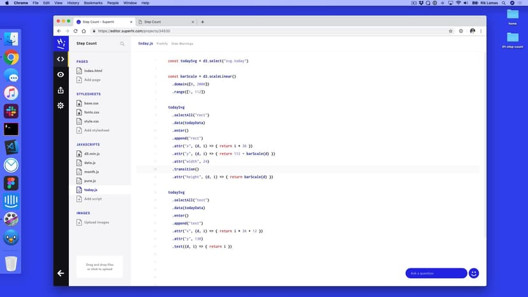Click the Ask a question input field

(436, 273)
